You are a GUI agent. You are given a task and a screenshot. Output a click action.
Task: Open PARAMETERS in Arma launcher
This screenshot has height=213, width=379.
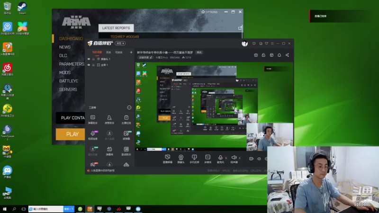[72, 64]
